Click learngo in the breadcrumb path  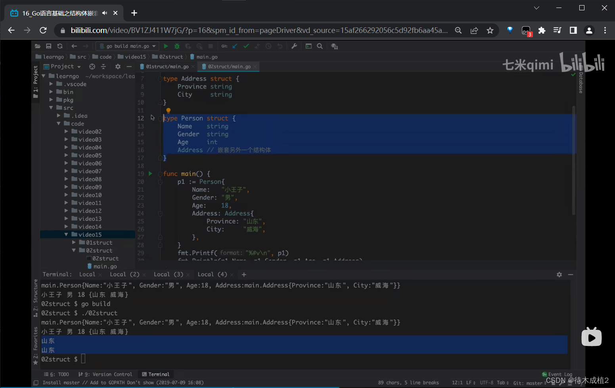50,57
